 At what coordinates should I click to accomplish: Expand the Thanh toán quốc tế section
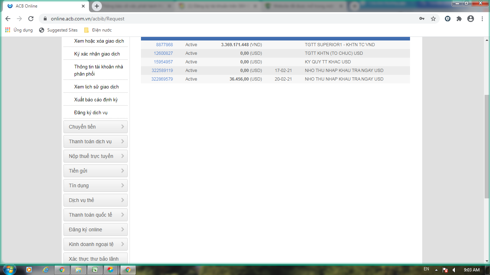click(95, 215)
